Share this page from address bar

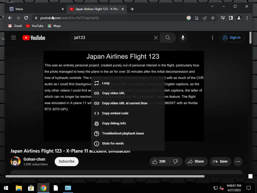coord(205,18)
